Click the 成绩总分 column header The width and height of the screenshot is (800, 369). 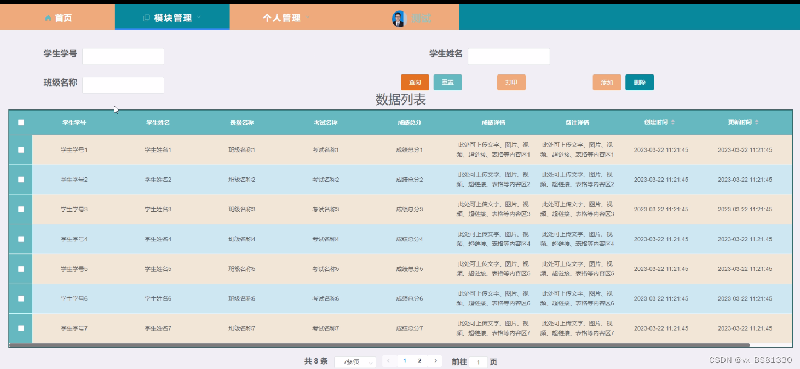pyautogui.click(x=409, y=123)
